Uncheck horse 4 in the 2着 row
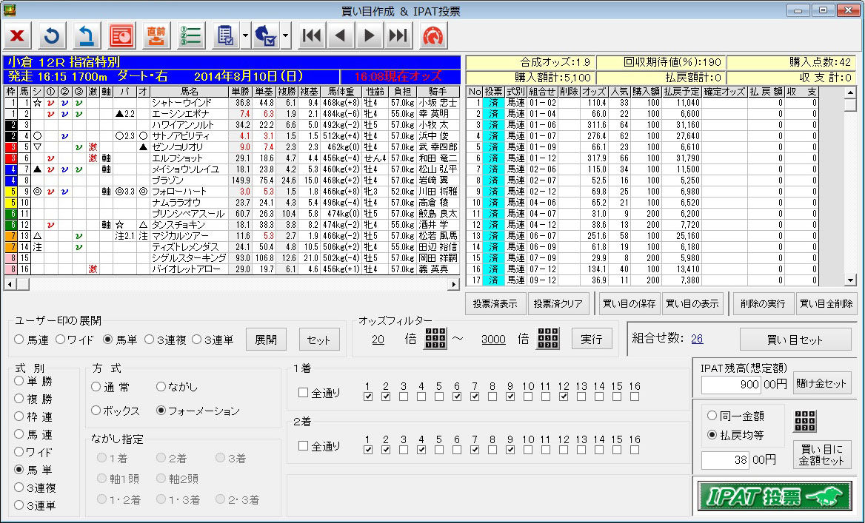Image resolution: width=865 pixels, height=523 pixels. click(x=421, y=450)
